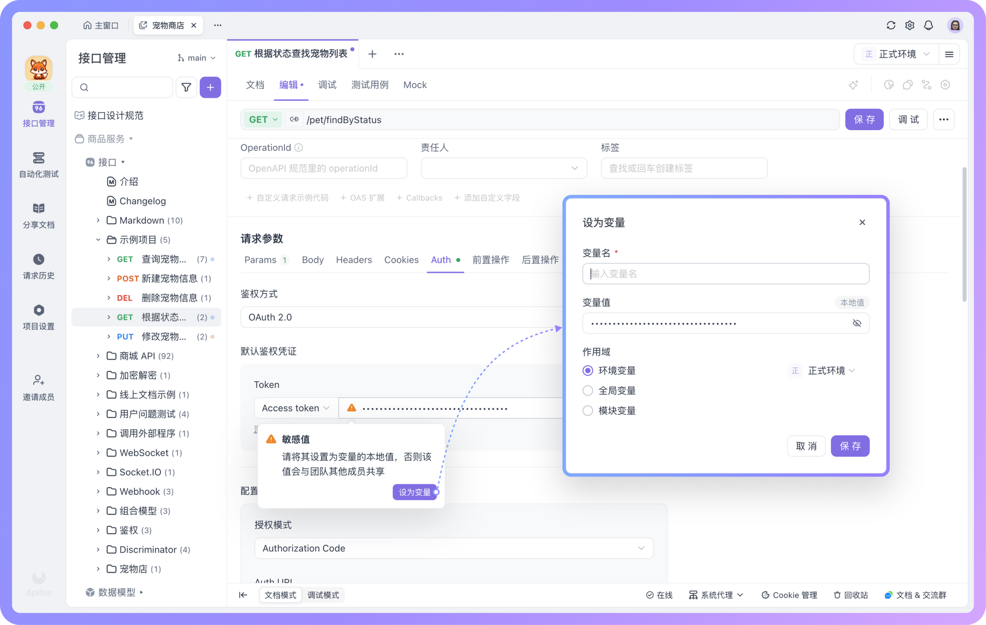Viewport: 986px width, 625px height.
Task: Select the 自动化测试 sidebar icon
Action: click(x=38, y=165)
